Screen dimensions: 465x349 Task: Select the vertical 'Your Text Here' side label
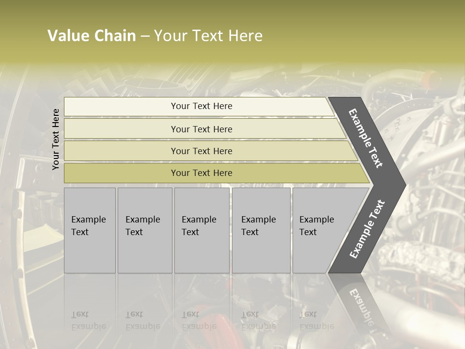(56, 139)
